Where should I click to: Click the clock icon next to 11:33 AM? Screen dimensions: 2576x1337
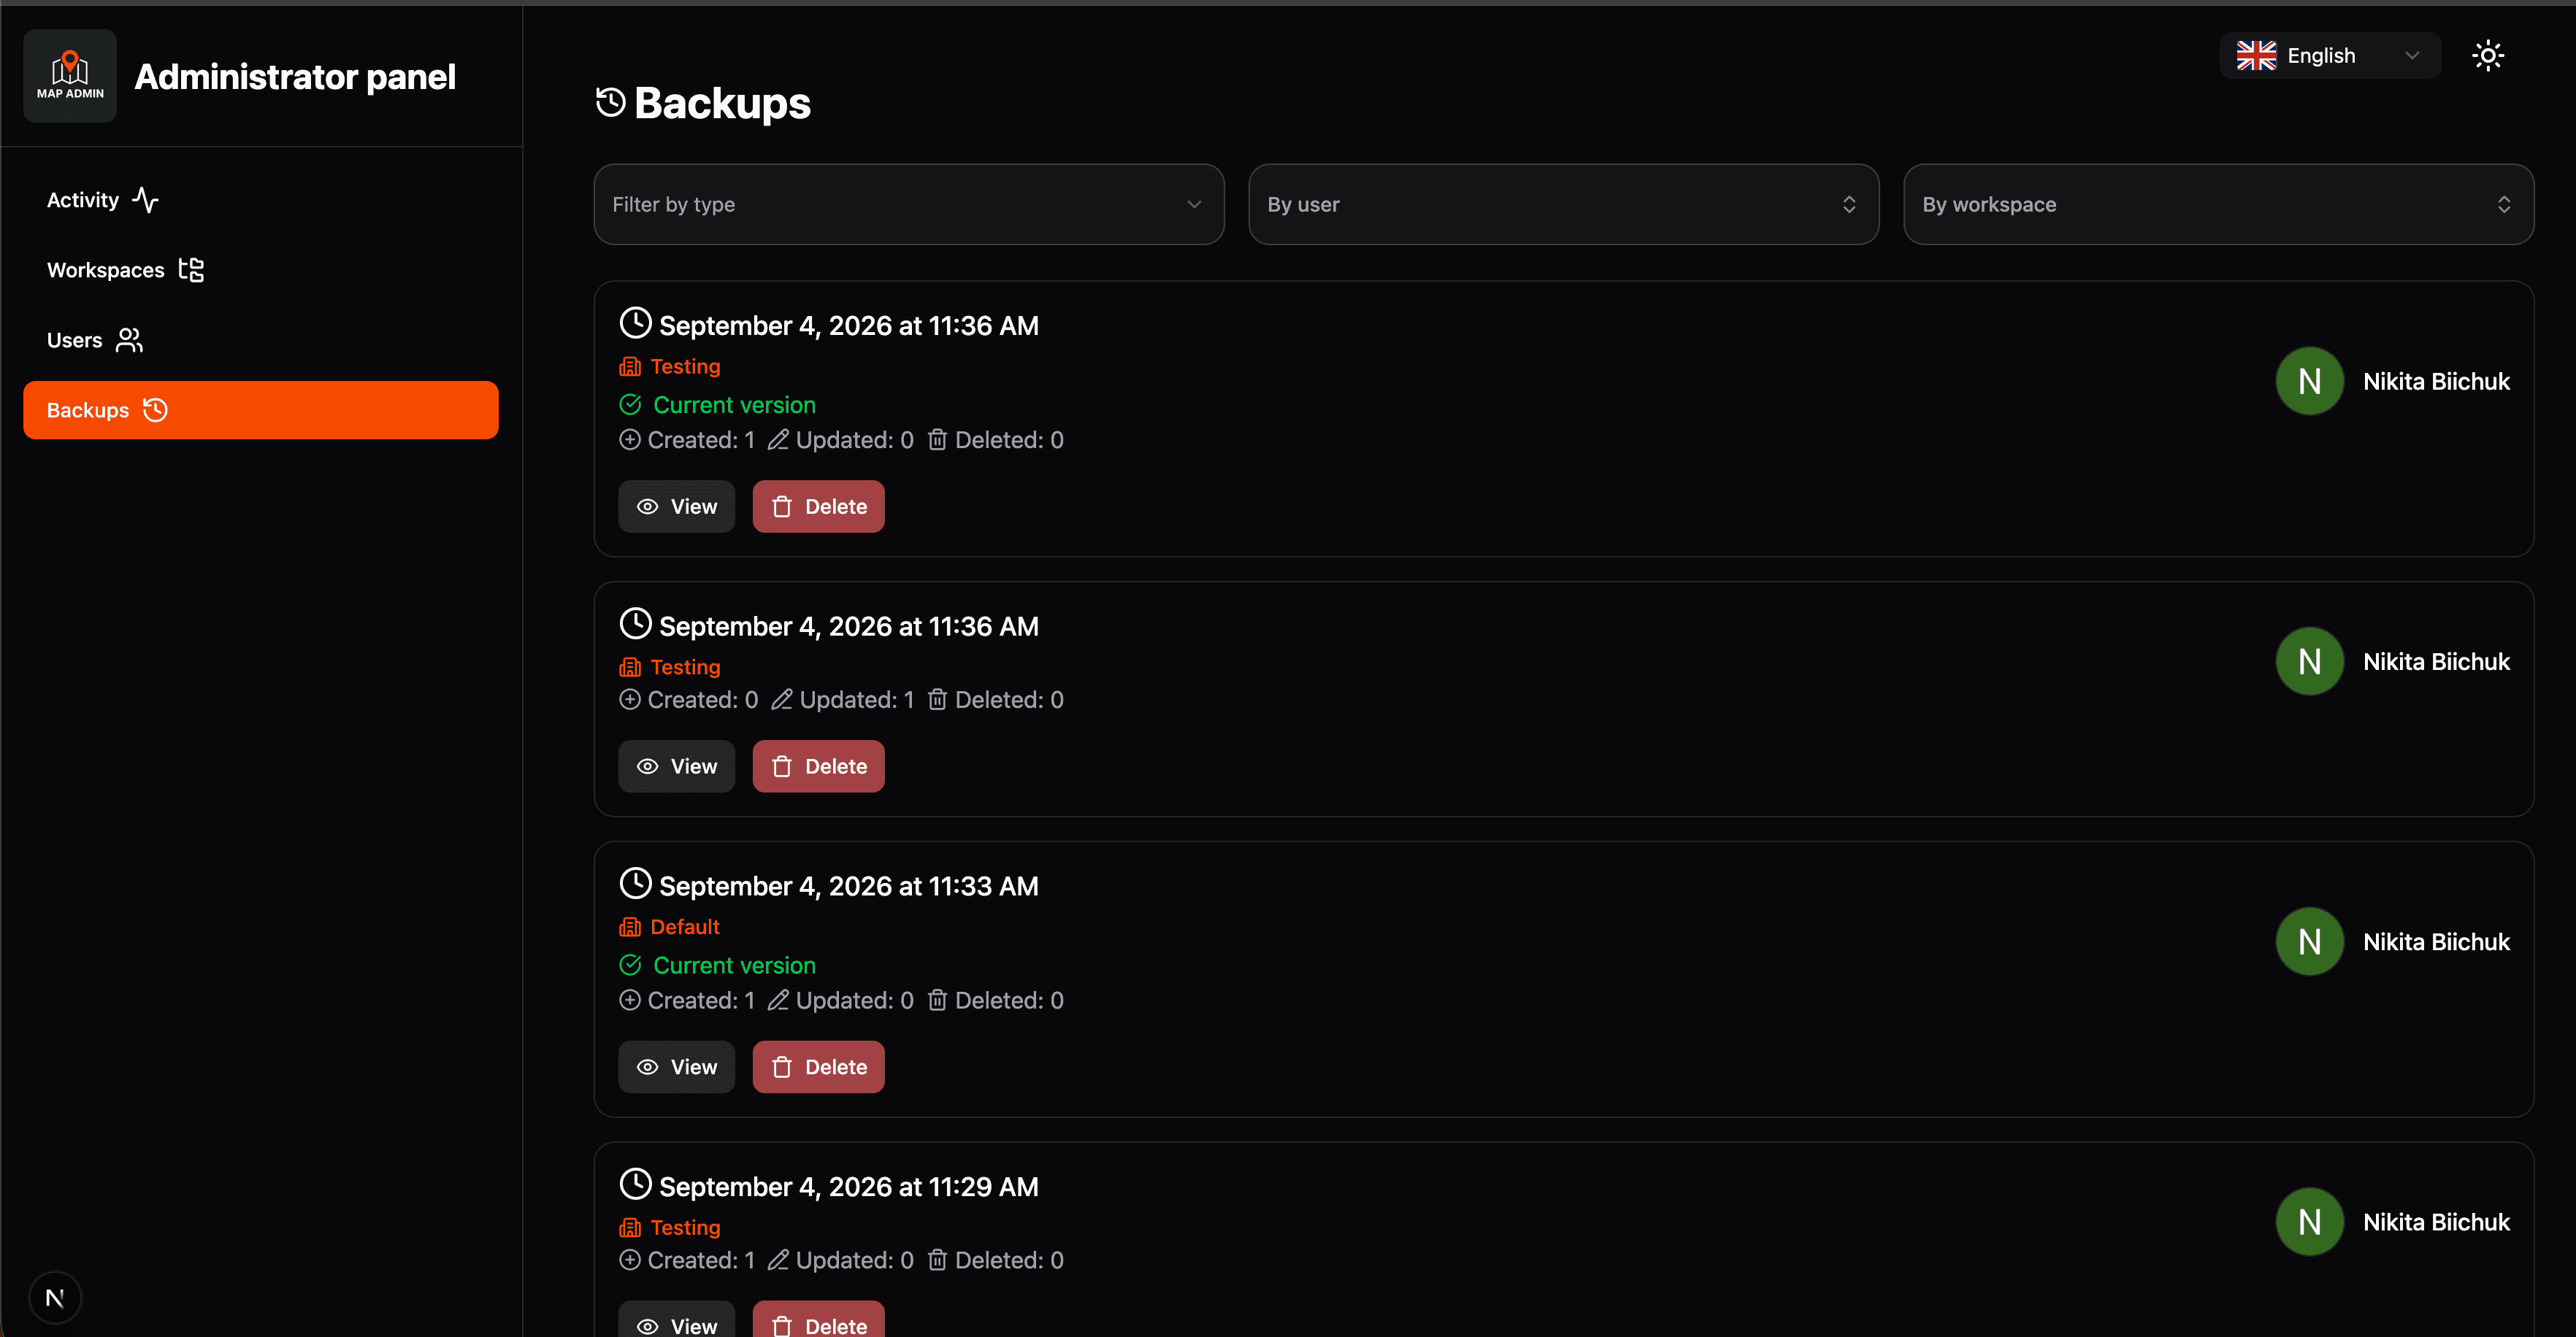[x=635, y=883]
